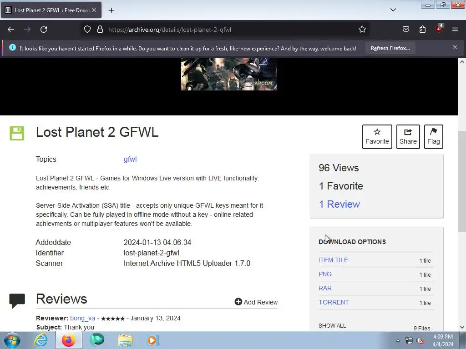Download the ITEM TILE option
Image resolution: width=466 pixels, height=349 pixels.
(x=333, y=260)
